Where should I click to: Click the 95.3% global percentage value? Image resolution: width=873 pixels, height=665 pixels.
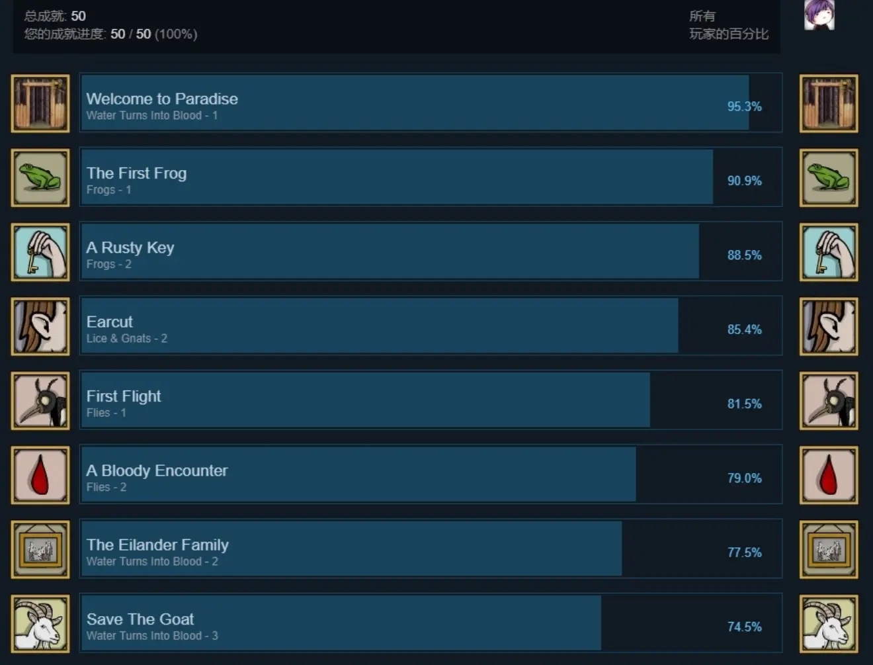(744, 107)
